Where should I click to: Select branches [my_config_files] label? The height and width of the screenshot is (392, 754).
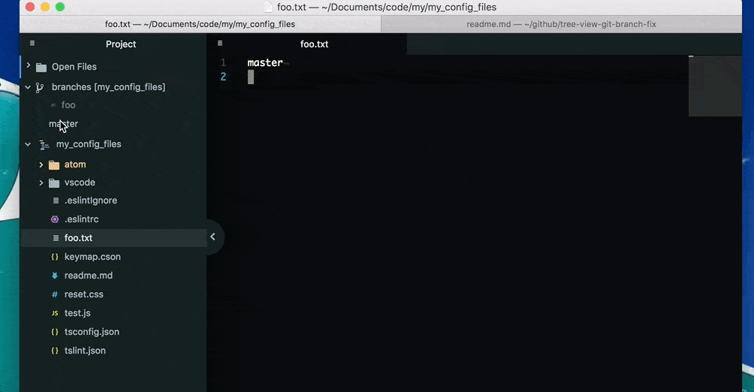(109, 87)
